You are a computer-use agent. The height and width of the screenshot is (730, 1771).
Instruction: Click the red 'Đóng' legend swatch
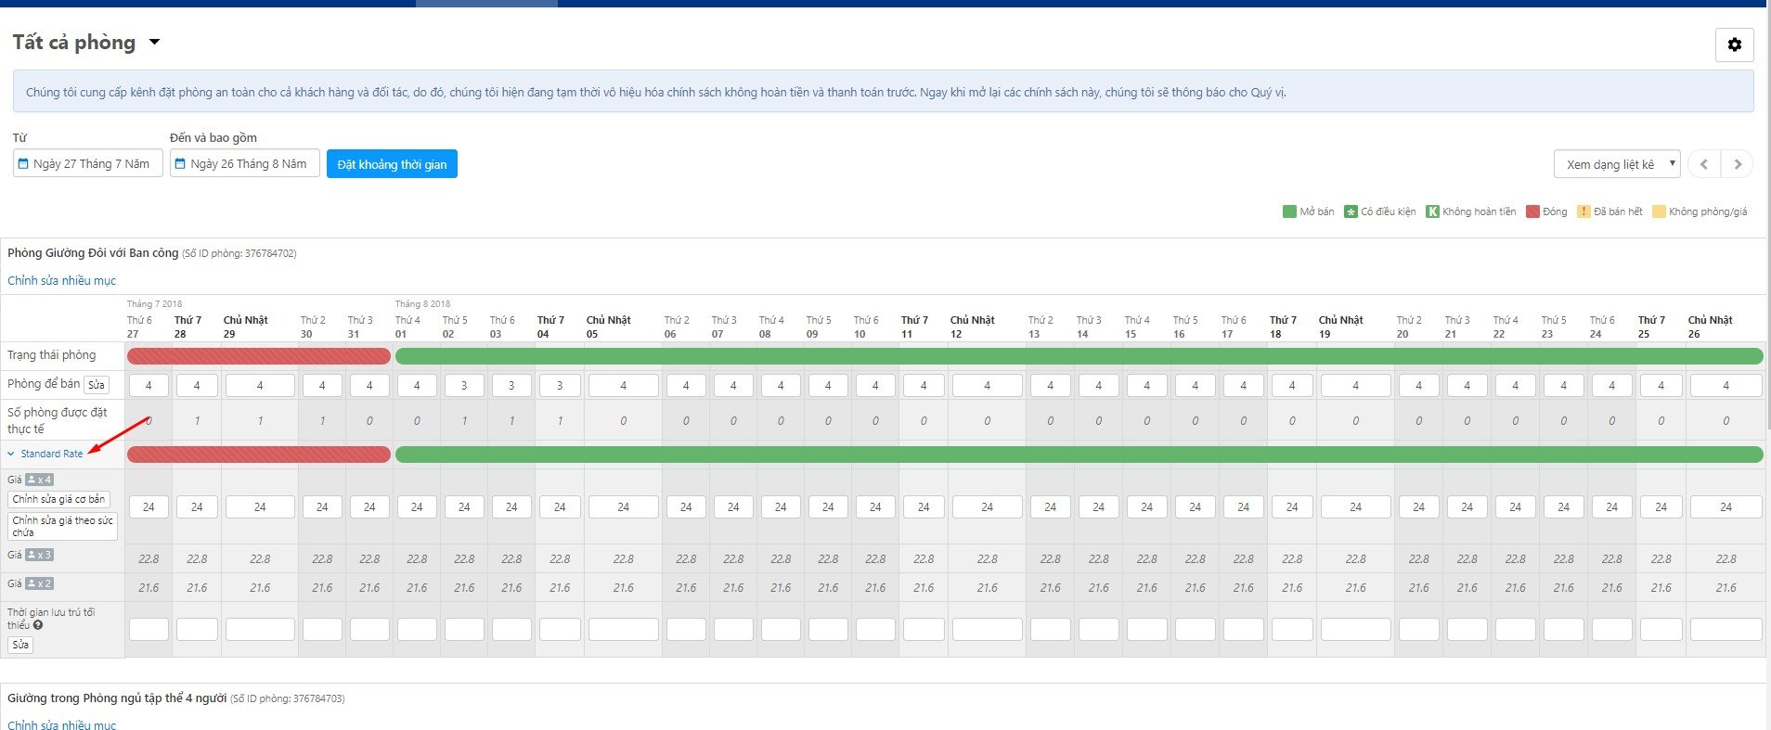1532,211
